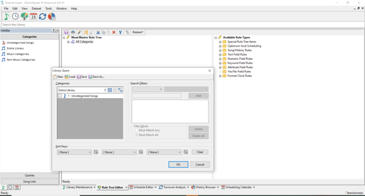Open the first Search Filters field dropdown
Viewport: 365px width, 196px height.
click(147, 89)
